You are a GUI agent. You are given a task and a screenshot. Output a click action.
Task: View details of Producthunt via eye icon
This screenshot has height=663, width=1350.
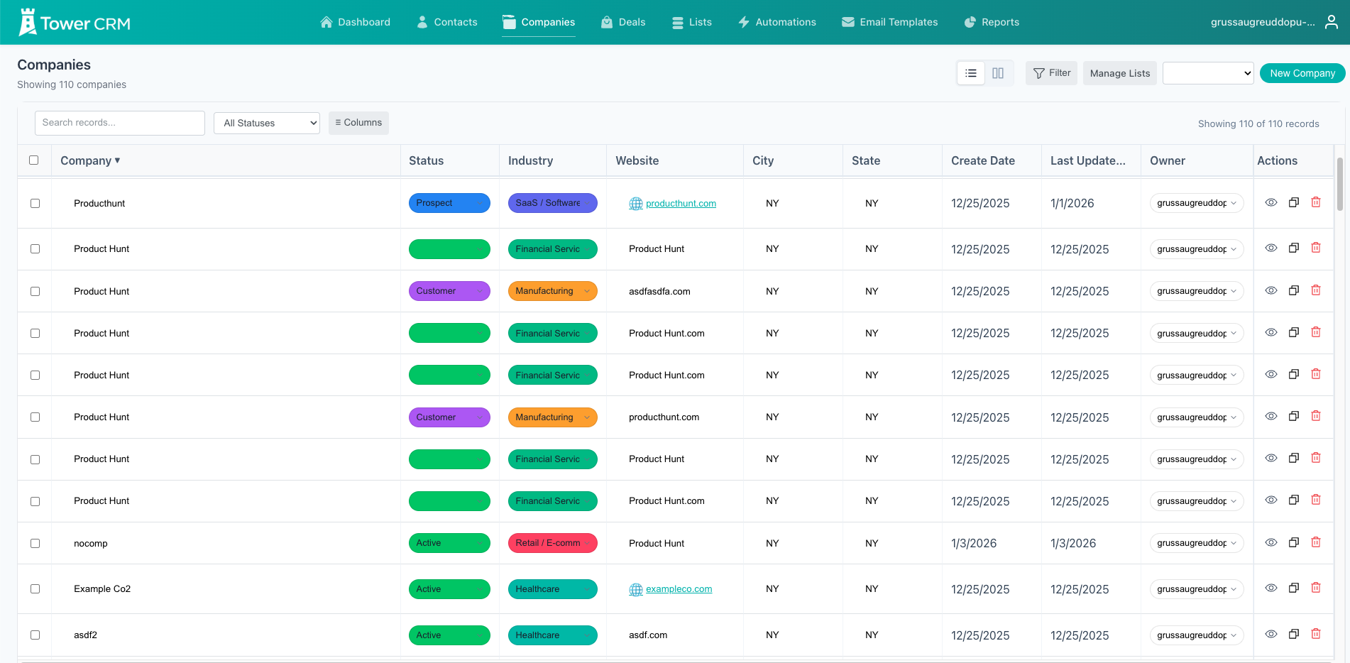pyautogui.click(x=1271, y=202)
